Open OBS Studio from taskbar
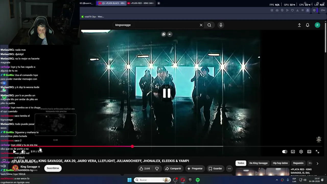The height and width of the screenshot is (184, 327). [175, 180]
